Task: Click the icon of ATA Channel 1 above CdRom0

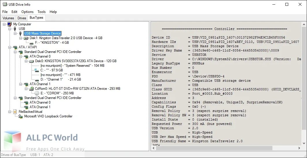Action: click(x=26, y=84)
